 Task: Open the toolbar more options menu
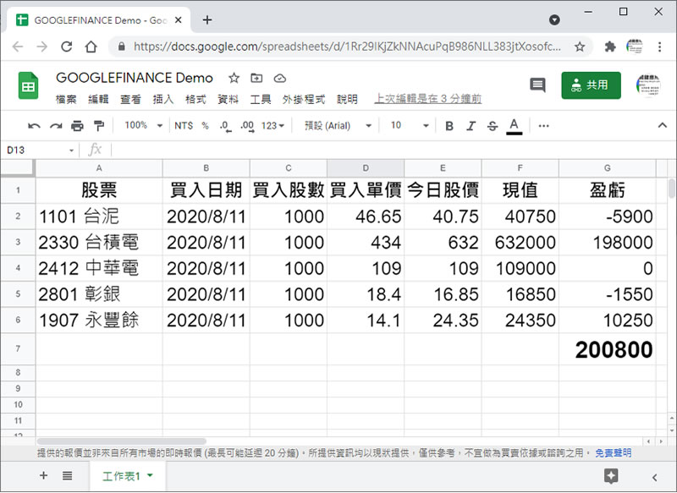coord(543,126)
